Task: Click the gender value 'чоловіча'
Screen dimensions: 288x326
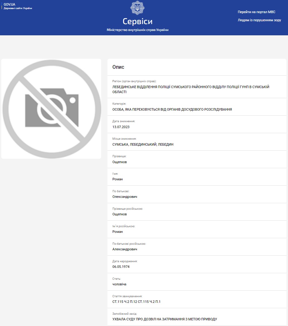Action: coord(119,284)
